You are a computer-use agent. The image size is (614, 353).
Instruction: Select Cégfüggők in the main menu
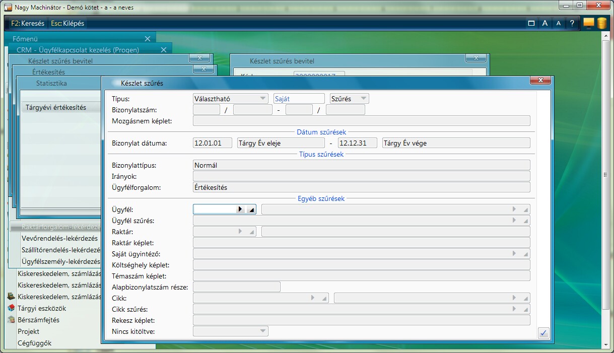pyautogui.click(x=34, y=343)
